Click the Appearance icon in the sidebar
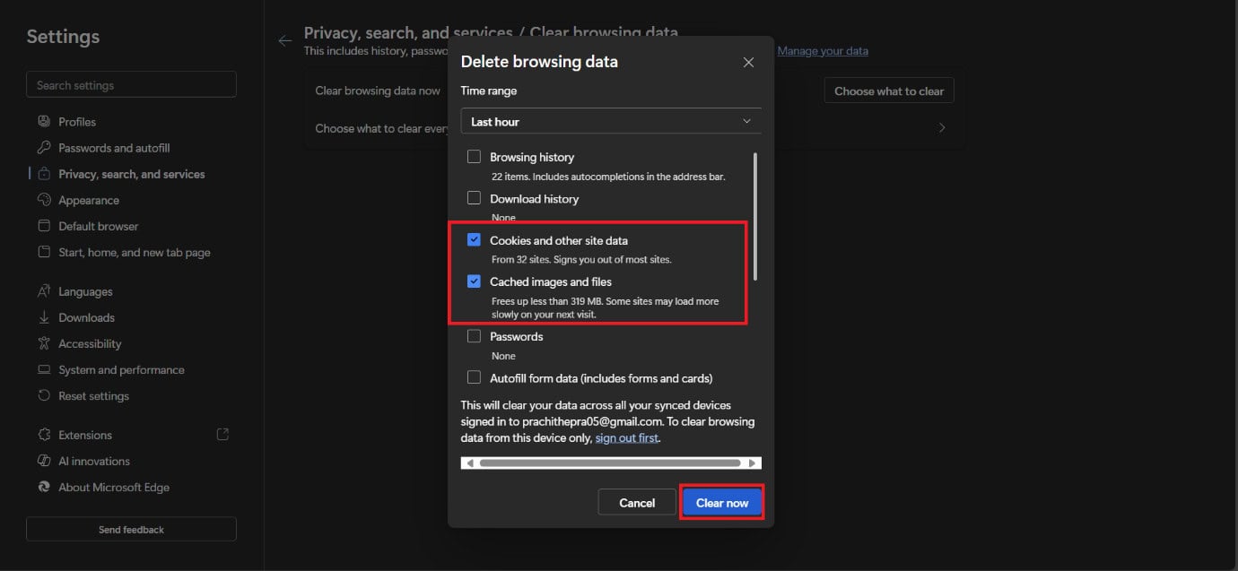Screen dimensions: 1238x571 (x=44, y=200)
